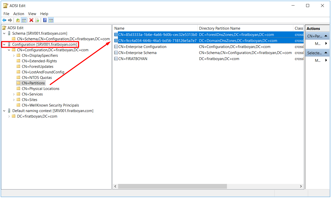Image resolution: width=331 pixels, height=198 pixels.
Task: Click the DC=DomainDnsZones,DC=firatboyan,DC=com cell
Action: pyautogui.click(x=238, y=41)
